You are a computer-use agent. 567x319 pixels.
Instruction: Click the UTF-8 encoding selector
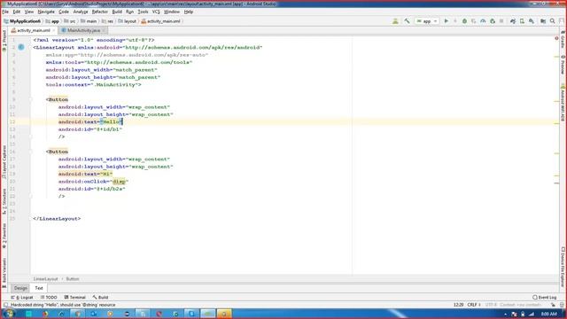click(x=491, y=305)
